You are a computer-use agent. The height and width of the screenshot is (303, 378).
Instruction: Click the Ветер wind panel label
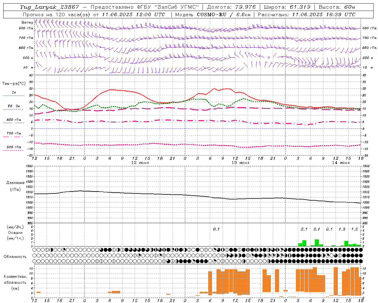point(27,22)
